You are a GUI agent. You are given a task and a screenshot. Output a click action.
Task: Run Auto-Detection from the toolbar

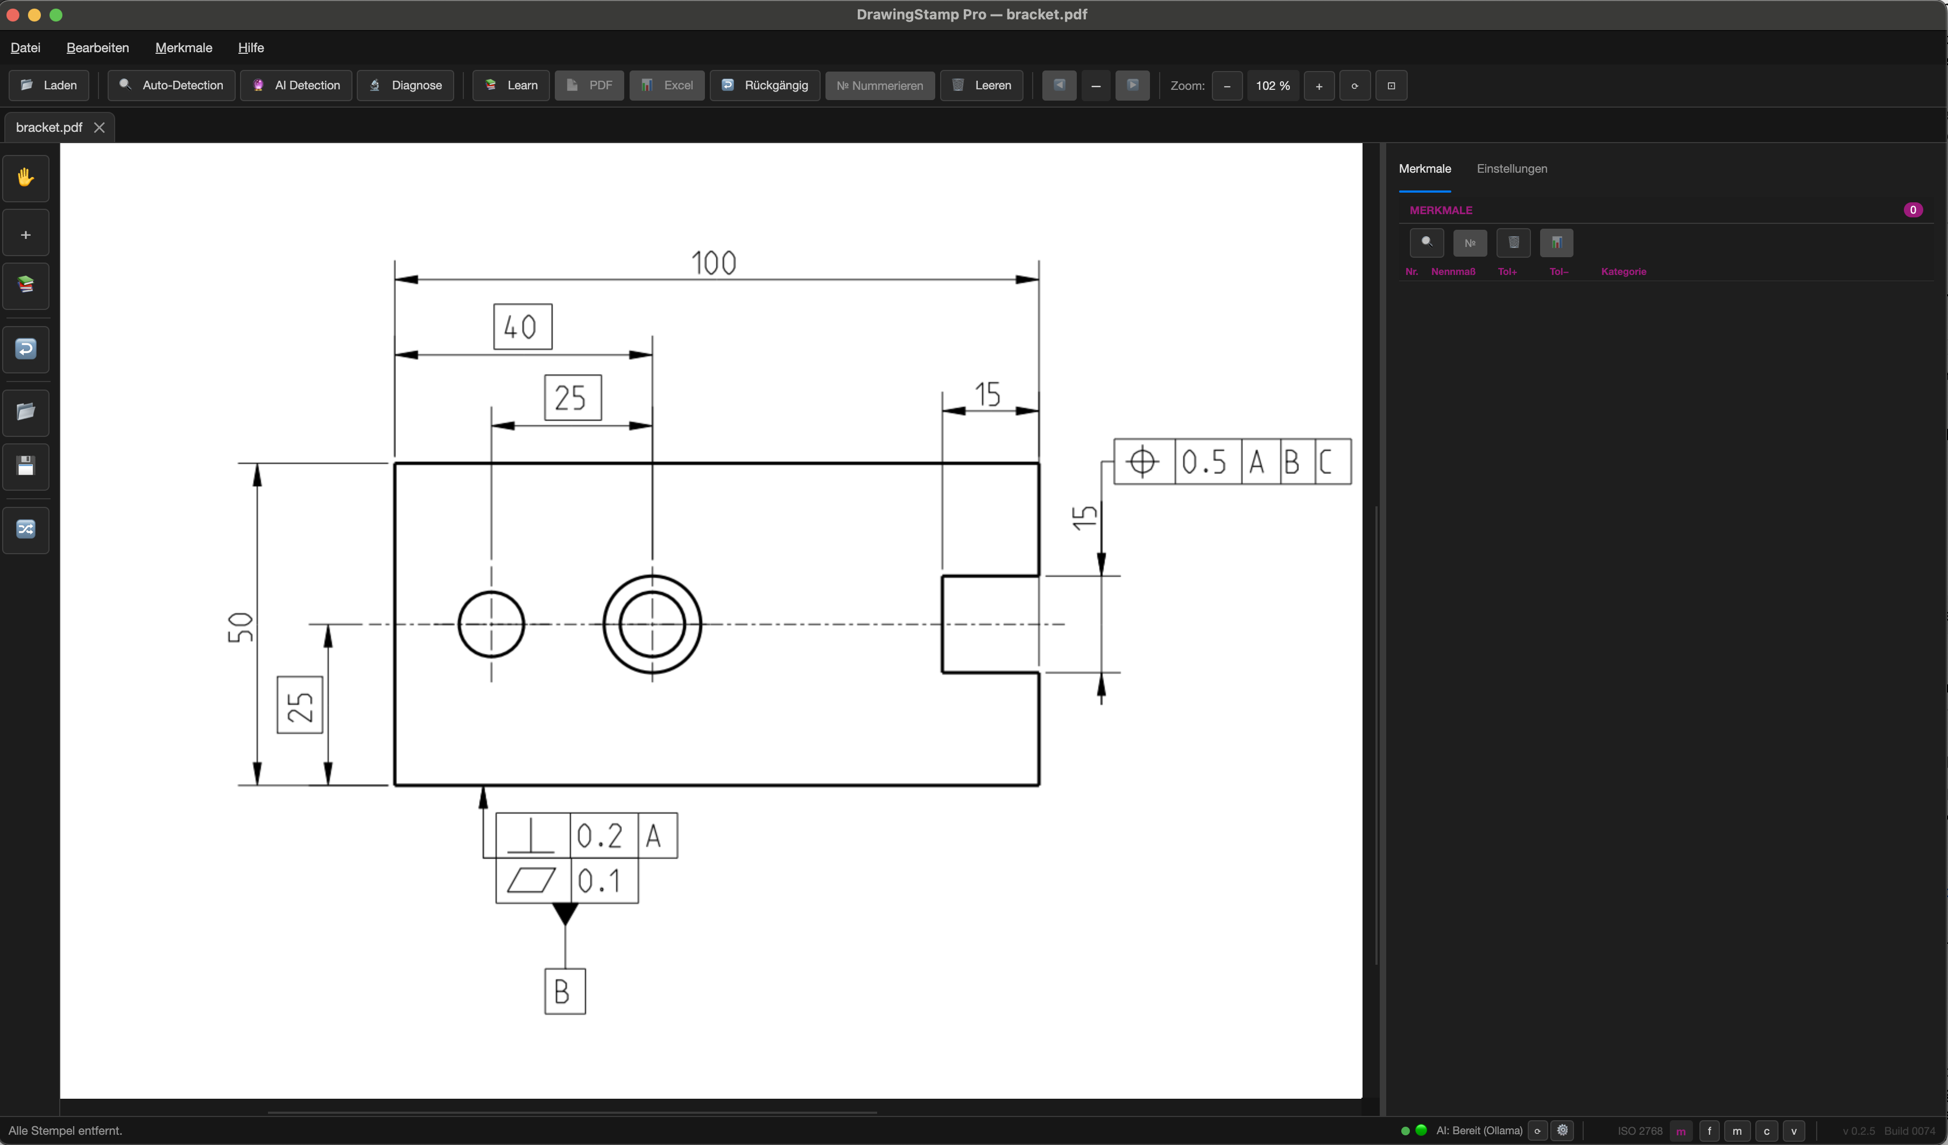(x=172, y=85)
